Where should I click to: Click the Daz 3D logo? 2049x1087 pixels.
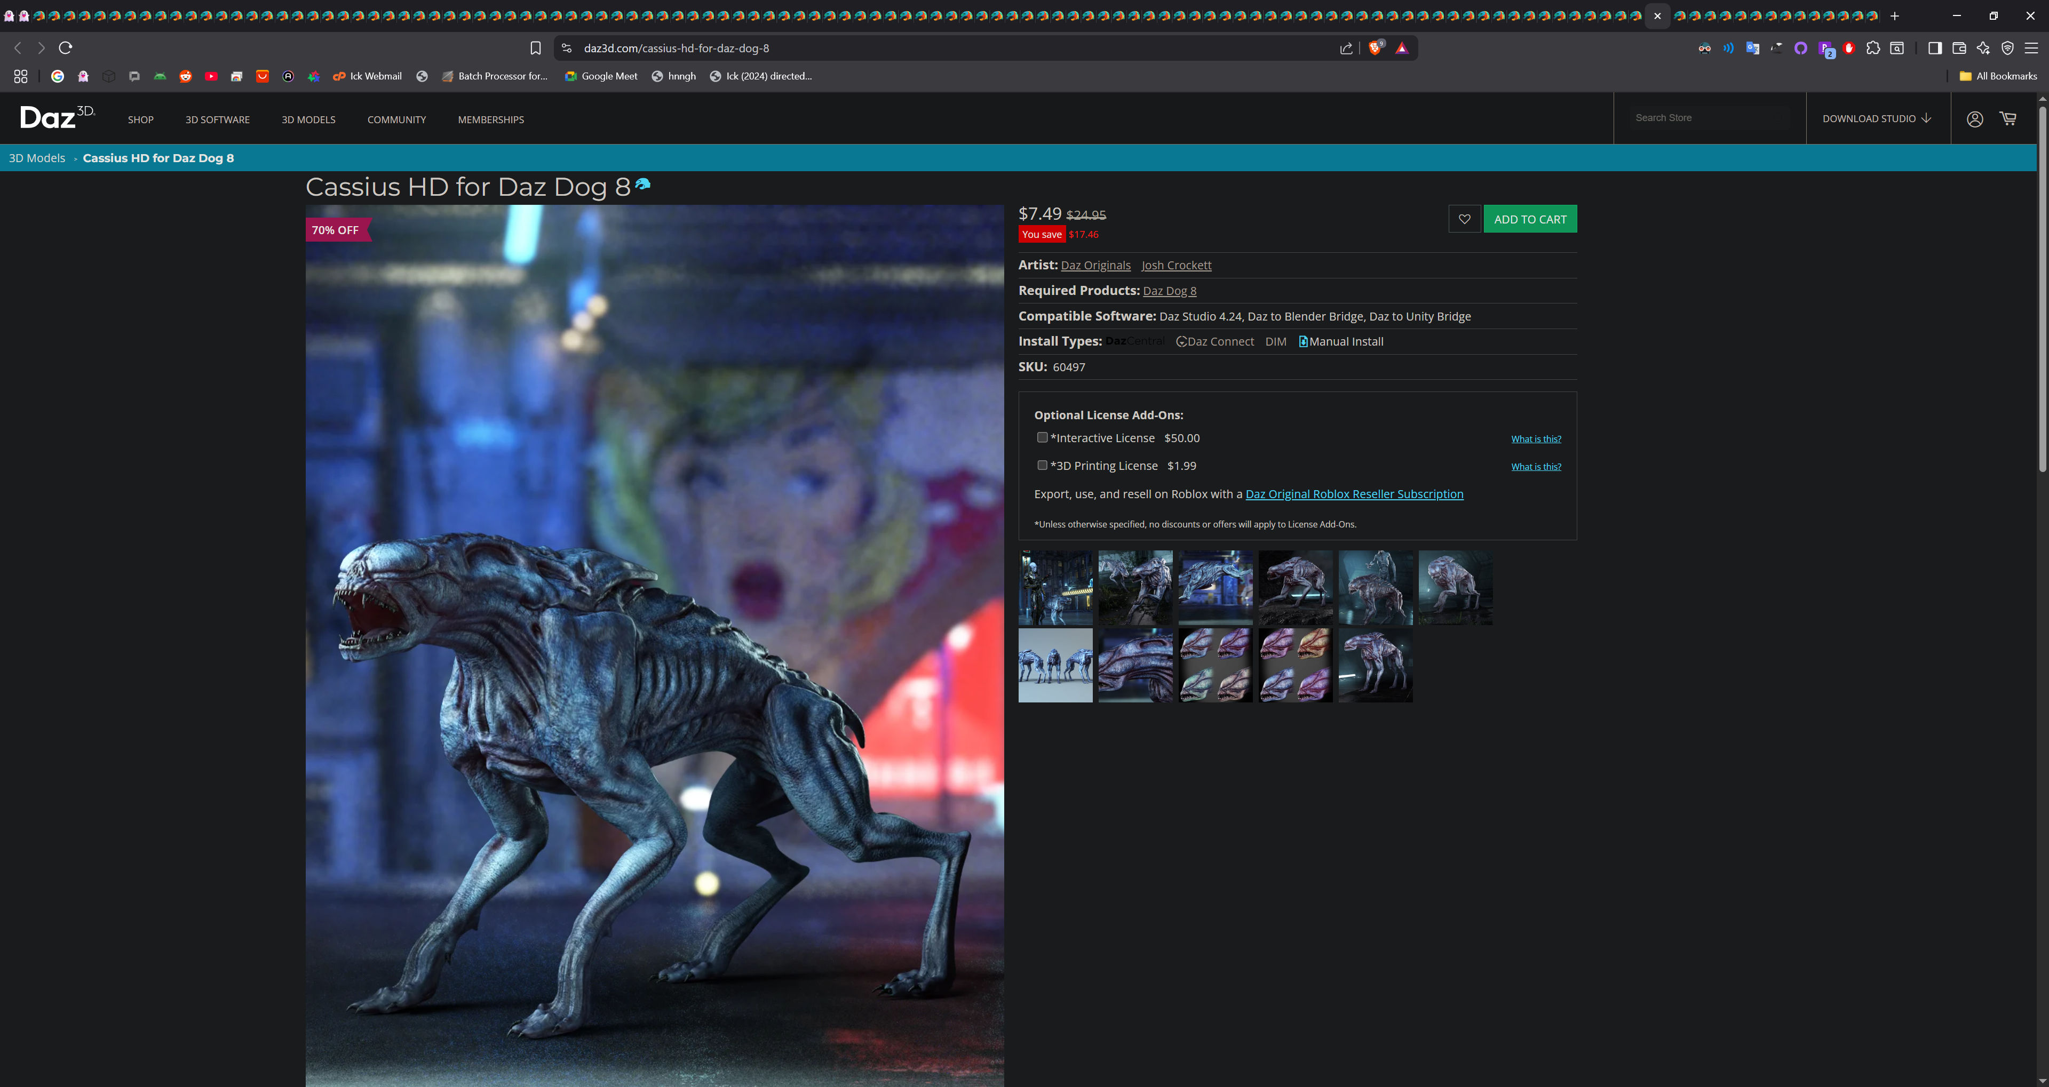57,117
